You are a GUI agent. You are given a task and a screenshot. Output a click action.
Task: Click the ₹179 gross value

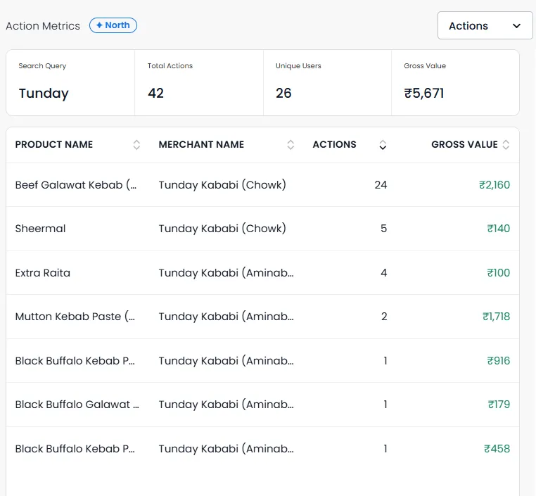tap(499, 405)
